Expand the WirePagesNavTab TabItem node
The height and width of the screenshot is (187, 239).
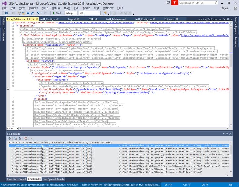click(x=13, y=102)
